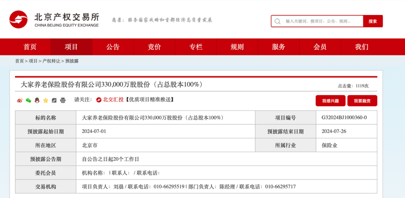Screen dimensions: 405x198
Task: Click the 机构名称 entrusted member row text
Action: (x=121, y=173)
